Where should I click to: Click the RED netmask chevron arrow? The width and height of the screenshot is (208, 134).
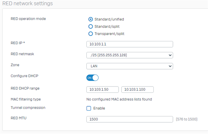(170, 55)
